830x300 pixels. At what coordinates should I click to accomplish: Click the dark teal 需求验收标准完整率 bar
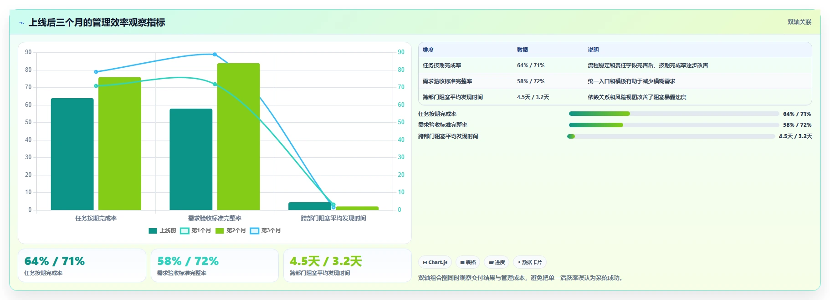coord(191,159)
